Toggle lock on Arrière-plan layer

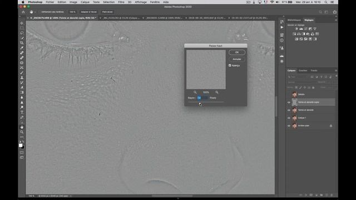tap(331, 126)
